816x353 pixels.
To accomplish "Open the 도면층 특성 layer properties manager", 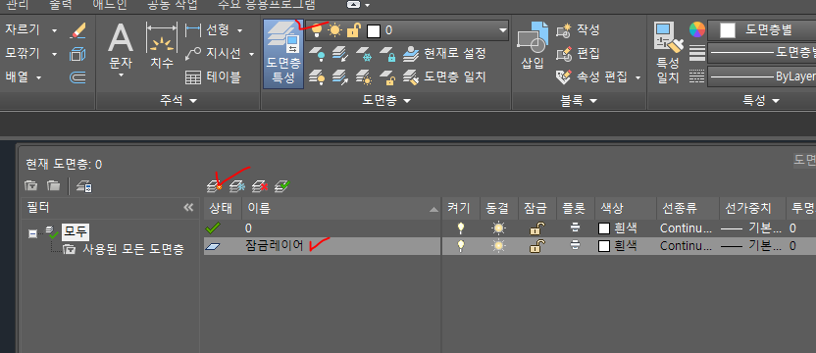I will click(283, 54).
